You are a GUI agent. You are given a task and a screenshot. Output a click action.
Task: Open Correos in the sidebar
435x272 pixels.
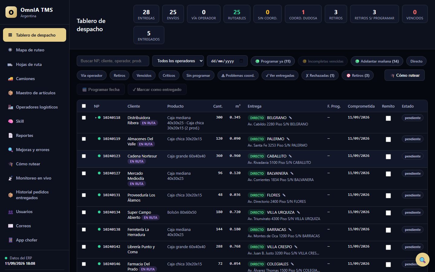(x=34, y=226)
